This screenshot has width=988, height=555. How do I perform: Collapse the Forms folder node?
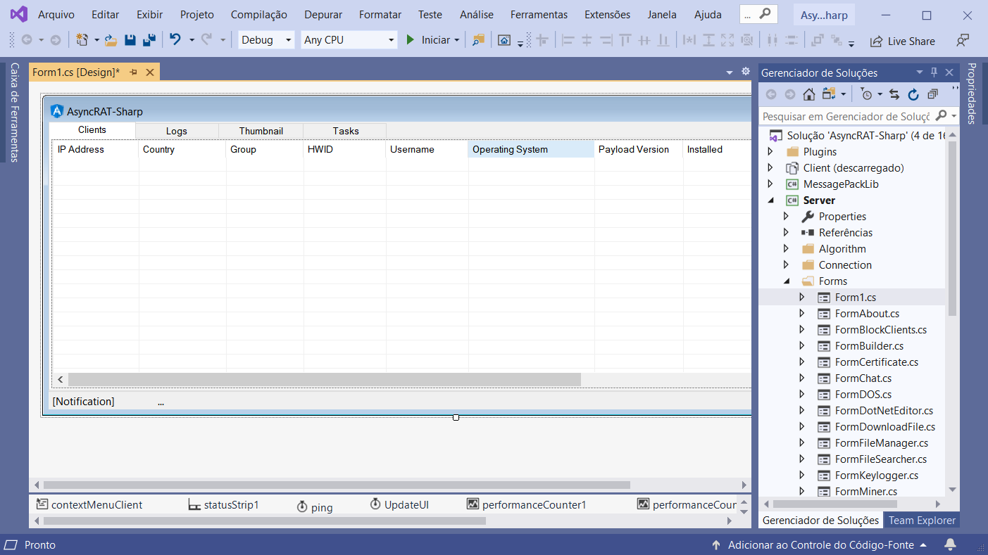point(787,281)
